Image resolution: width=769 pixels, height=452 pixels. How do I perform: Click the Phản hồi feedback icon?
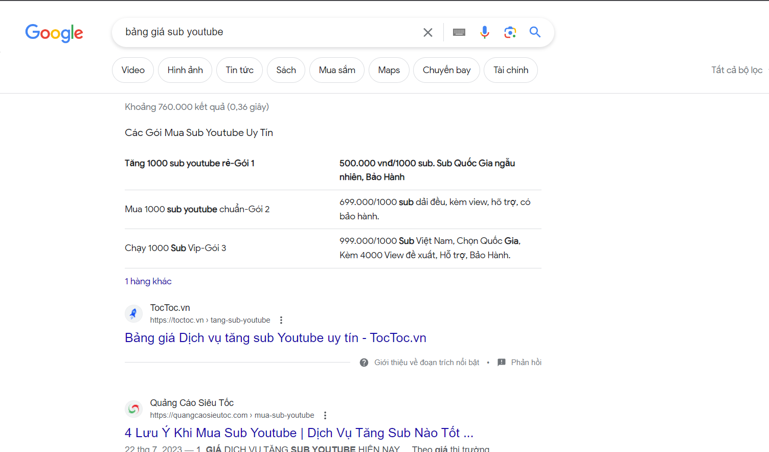click(x=502, y=363)
